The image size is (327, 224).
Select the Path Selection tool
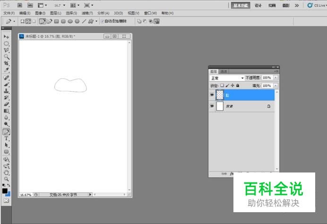[x=6, y=145]
